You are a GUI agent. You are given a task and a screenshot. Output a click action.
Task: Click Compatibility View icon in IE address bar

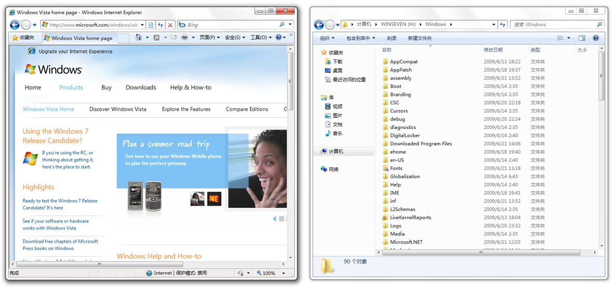(x=150, y=25)
